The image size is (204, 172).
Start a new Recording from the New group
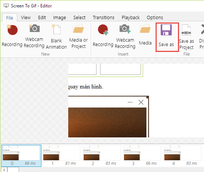pos(12,35)
